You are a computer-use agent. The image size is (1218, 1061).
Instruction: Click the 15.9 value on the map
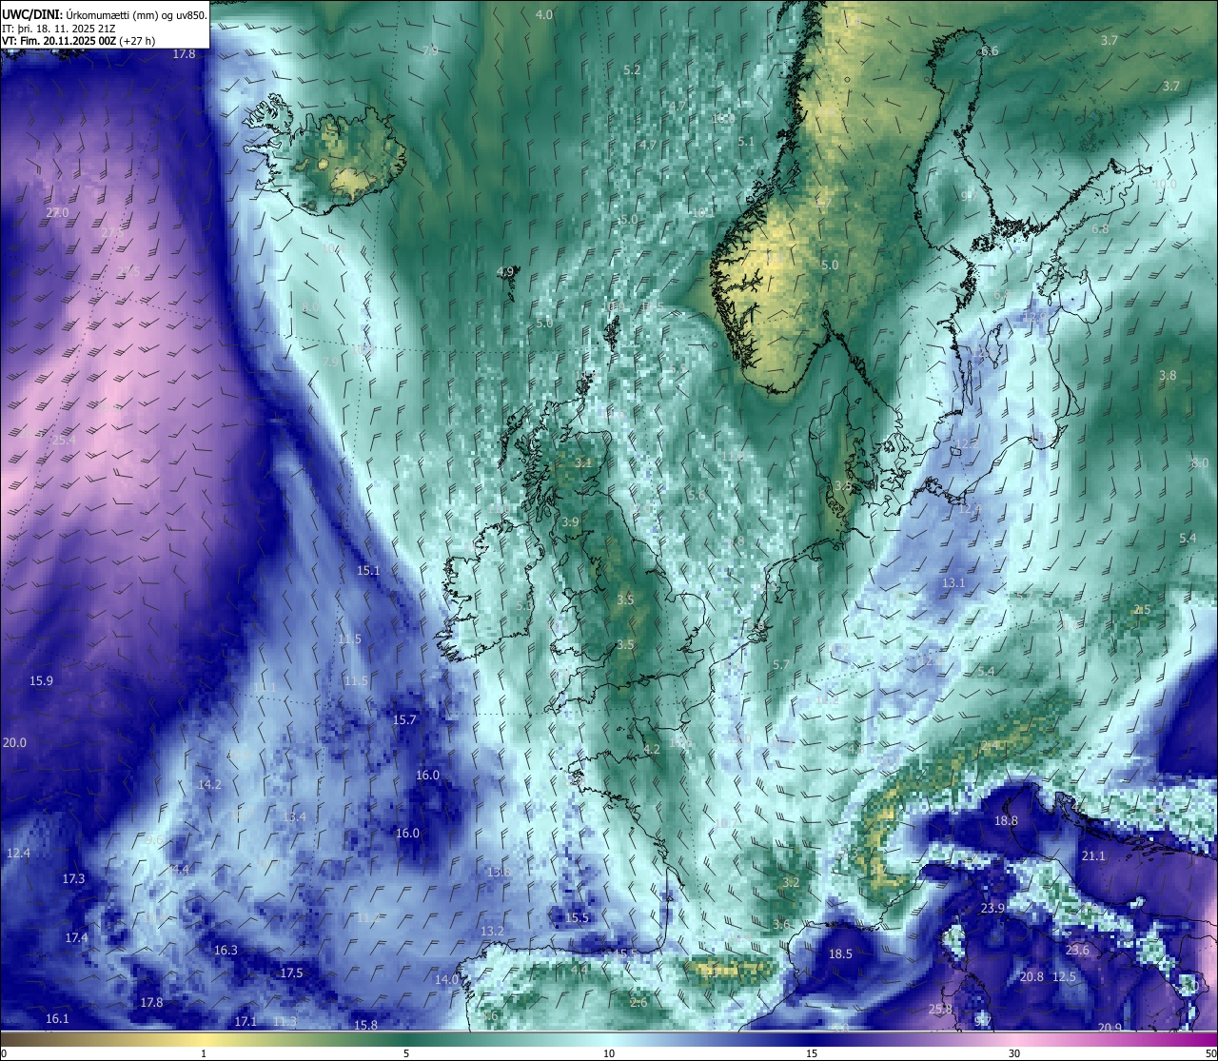[x=41, y=680]
